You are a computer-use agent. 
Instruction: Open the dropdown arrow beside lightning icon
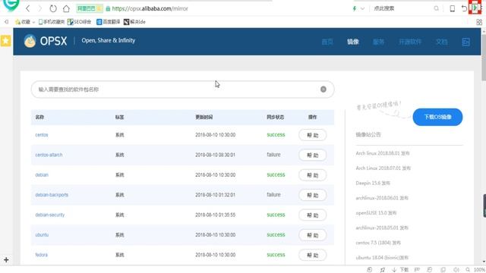[362, 8]
